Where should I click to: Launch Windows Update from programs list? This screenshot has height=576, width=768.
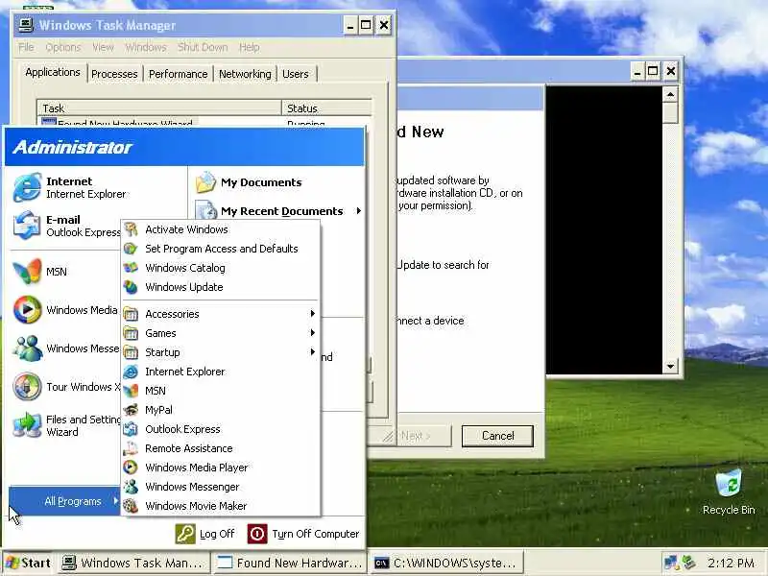[x=221, y=287]
